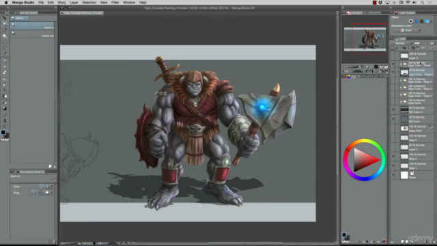The image size is (437, 246).
Task: Select the rectangular marquee selection tool
Action: coord(5,42)
